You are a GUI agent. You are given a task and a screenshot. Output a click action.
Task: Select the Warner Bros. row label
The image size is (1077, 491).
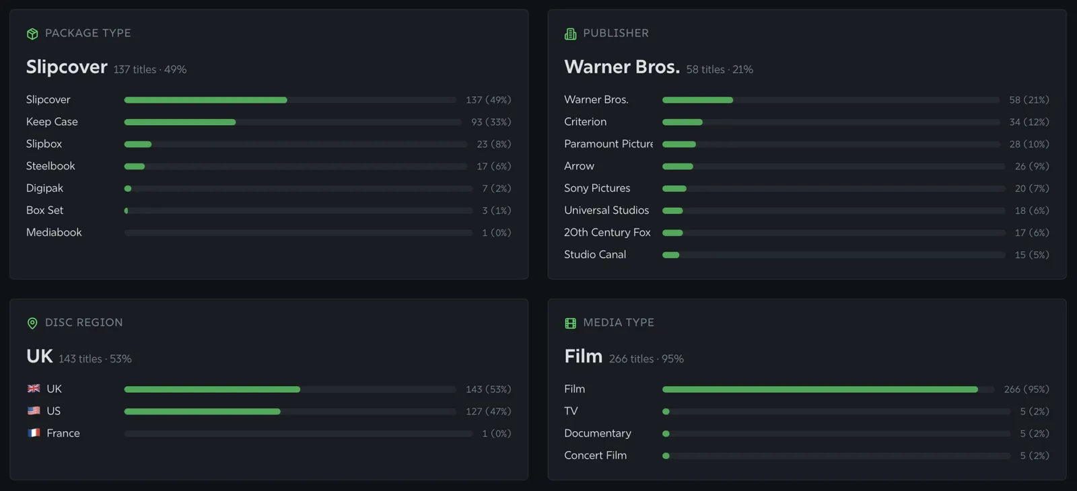click(596, 100)
